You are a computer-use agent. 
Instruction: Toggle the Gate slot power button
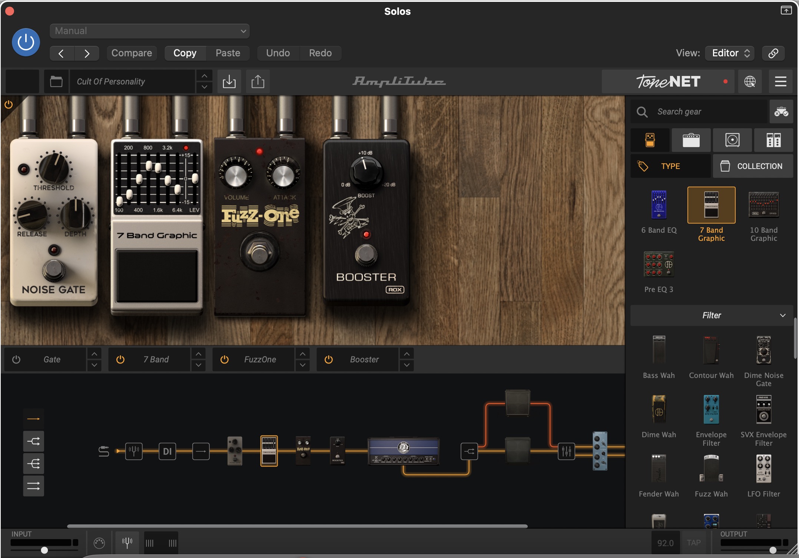click(16, 359)
